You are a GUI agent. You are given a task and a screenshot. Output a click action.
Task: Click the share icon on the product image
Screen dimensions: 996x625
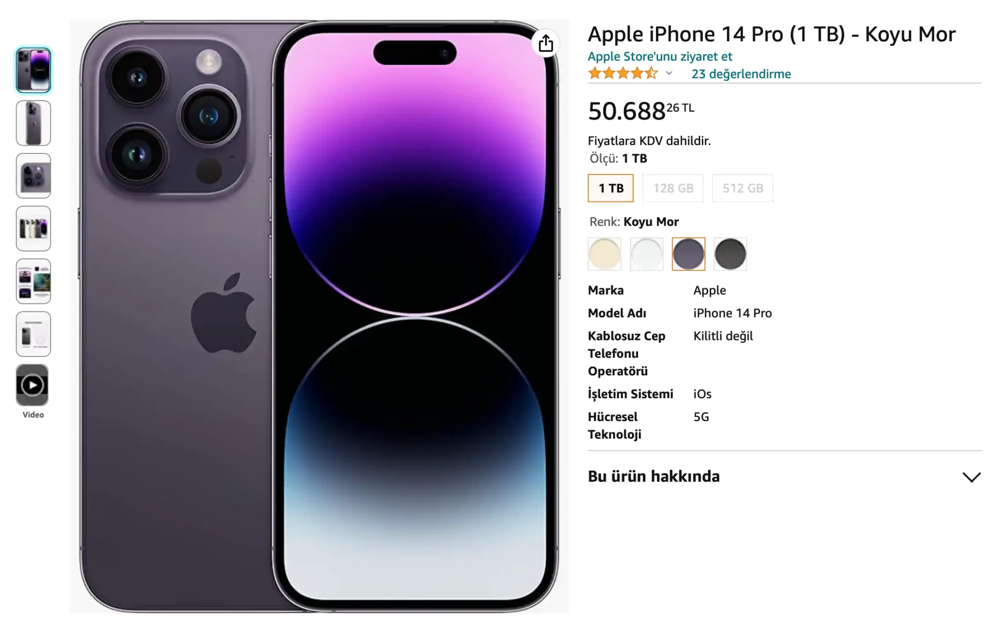[x=546, y=43]
